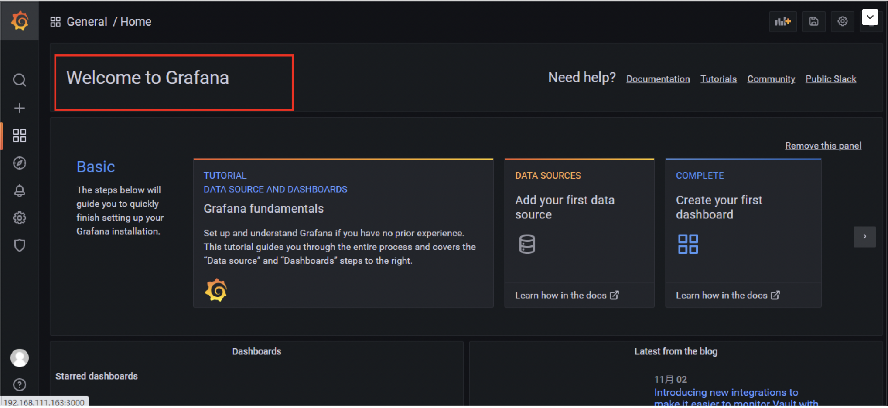This screenshot has height=408, width=888.
Task: Click the Dashboards panel title
Action: point(256,351)
